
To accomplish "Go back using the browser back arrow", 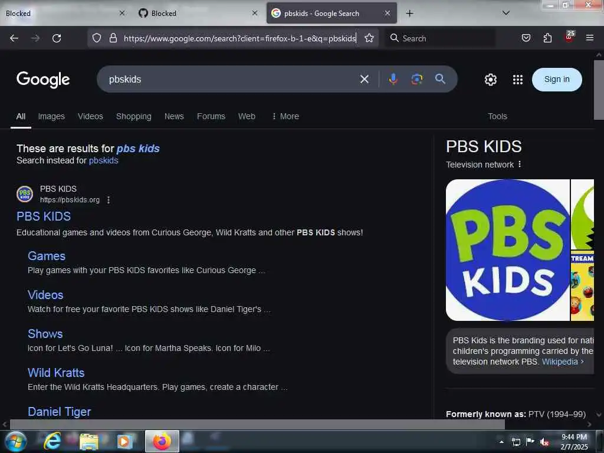I will [x=14, y=38].
